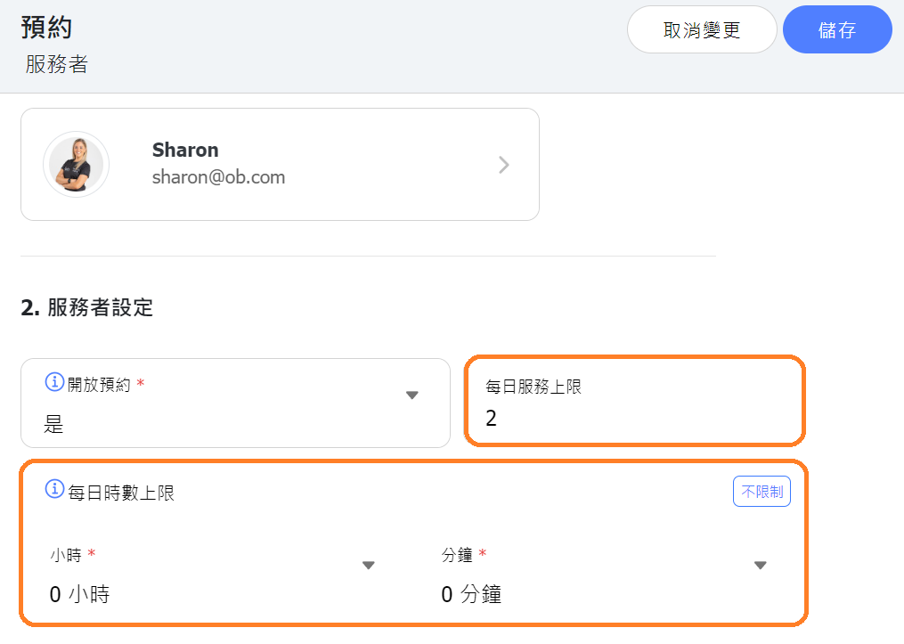Click the 是 value in 開放預約
The height and width of the screenshot is (644, 904).
click(x=54, y=424)
